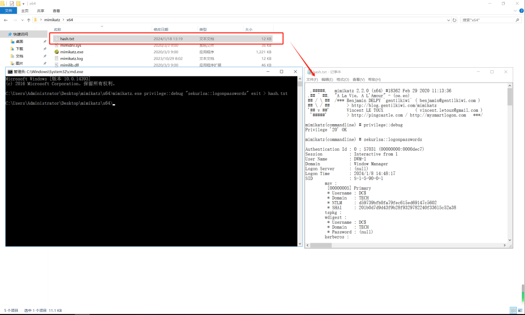Open 桌面 folder in navigation pane
The width and height of the screenshot is (525, 315).
coord(19,42)
